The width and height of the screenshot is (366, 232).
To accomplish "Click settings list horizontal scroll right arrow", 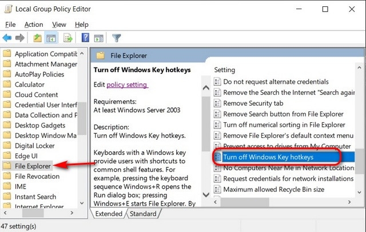I will (349, 202).
